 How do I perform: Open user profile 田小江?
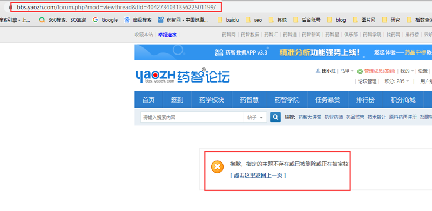coord(329,71)
